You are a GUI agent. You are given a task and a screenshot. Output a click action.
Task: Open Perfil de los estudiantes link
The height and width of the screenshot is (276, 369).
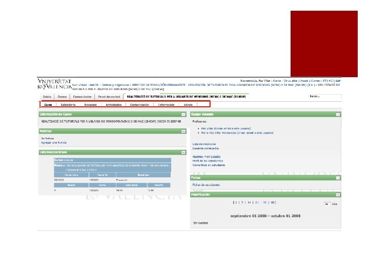pyautogui.click(x=208, y=161)
